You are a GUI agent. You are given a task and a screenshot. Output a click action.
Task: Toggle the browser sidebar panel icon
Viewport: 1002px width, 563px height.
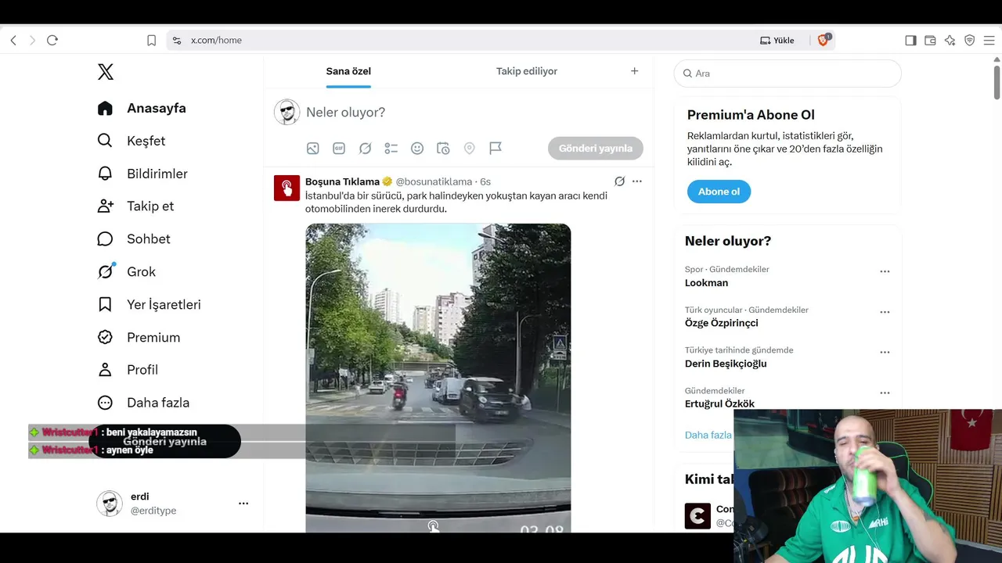click(x=910, y=41)
